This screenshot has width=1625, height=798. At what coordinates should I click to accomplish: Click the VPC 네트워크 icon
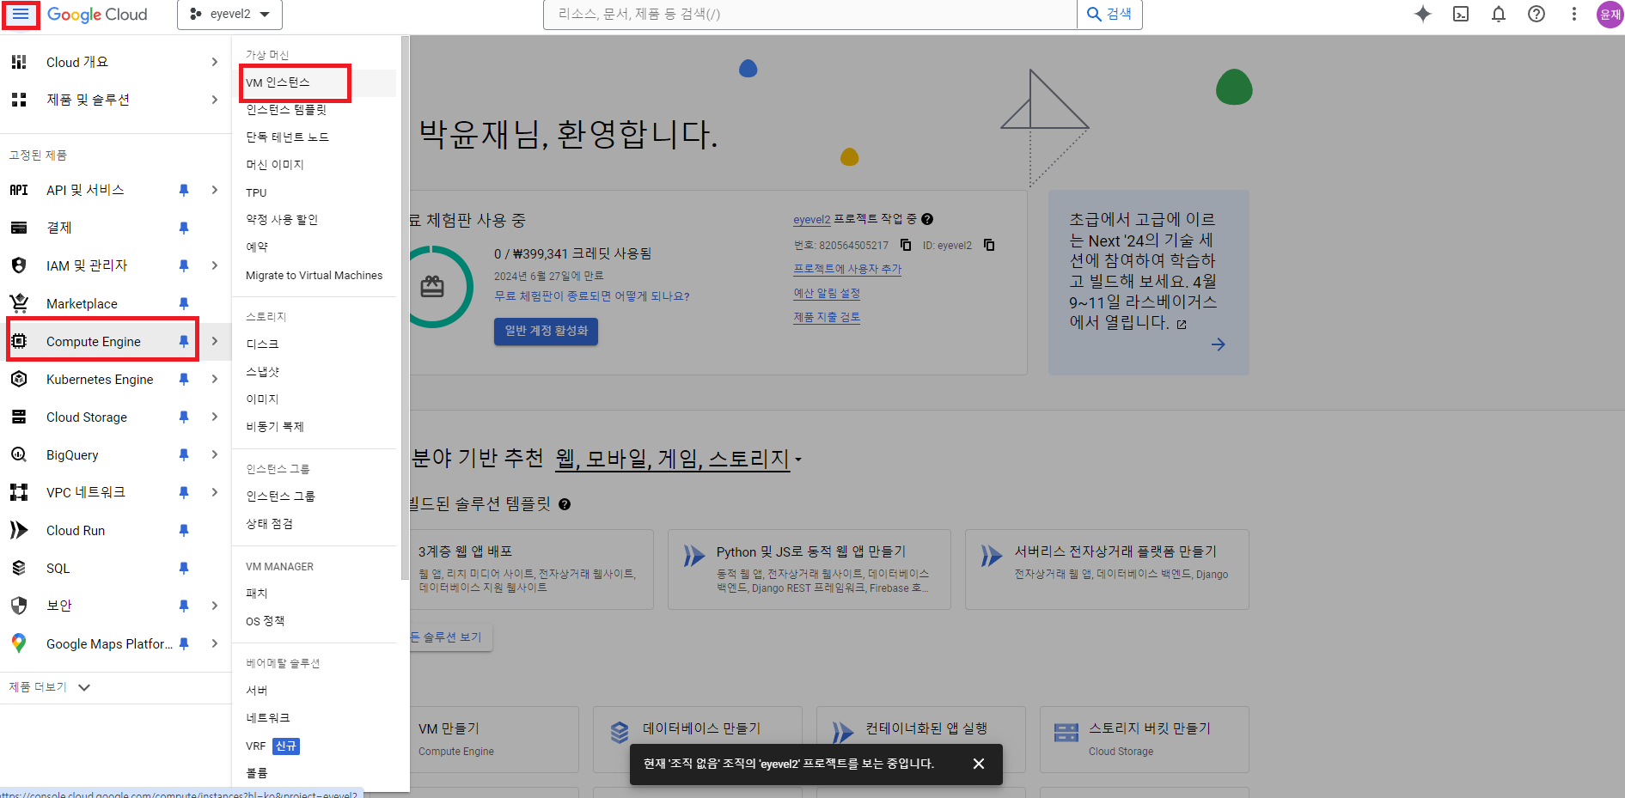pos(19,492)
